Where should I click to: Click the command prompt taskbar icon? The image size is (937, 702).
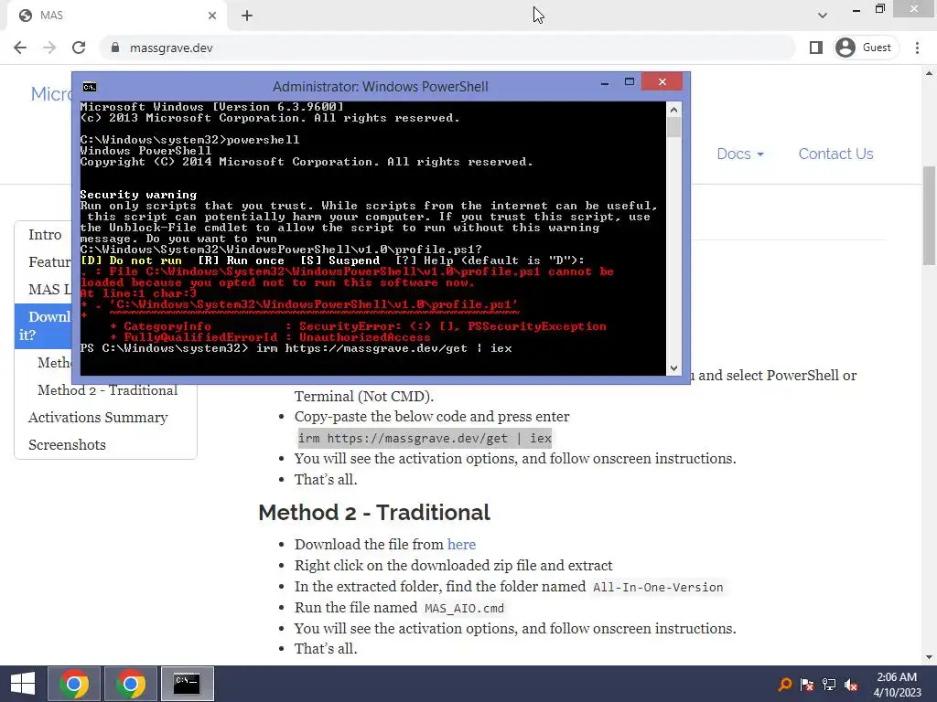187,684
